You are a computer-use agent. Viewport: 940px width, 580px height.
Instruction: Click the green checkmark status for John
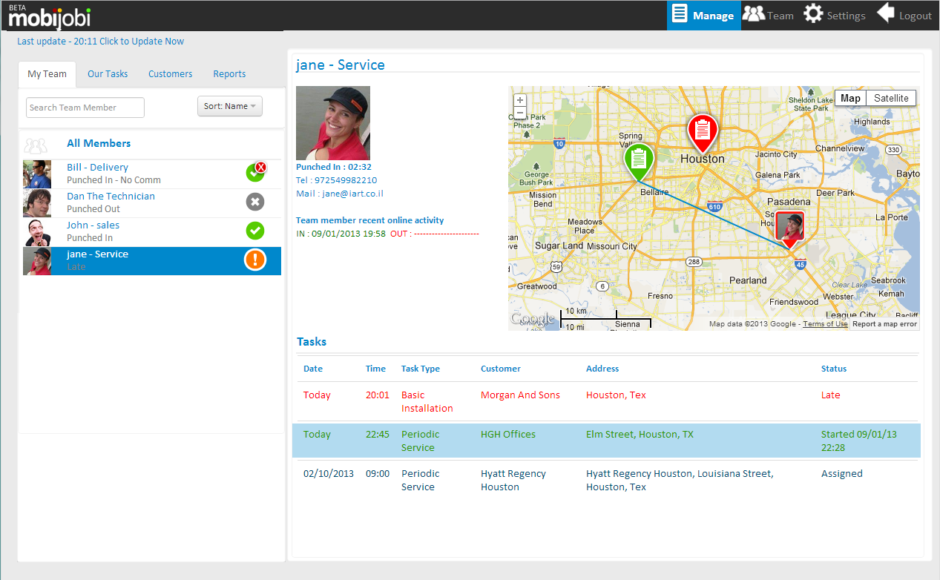pyautogui.click(x=255, y=231)
